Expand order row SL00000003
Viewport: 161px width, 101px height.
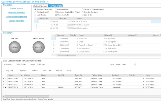pyautogui.click(x=3, y=81)
